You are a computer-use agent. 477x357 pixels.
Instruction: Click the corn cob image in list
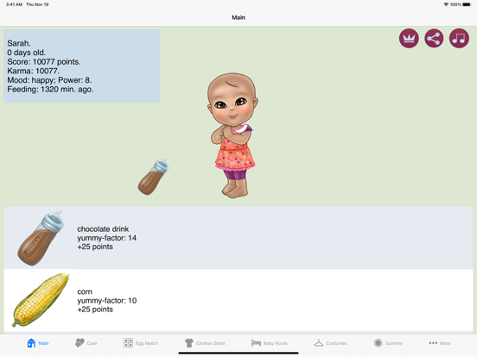41,300
